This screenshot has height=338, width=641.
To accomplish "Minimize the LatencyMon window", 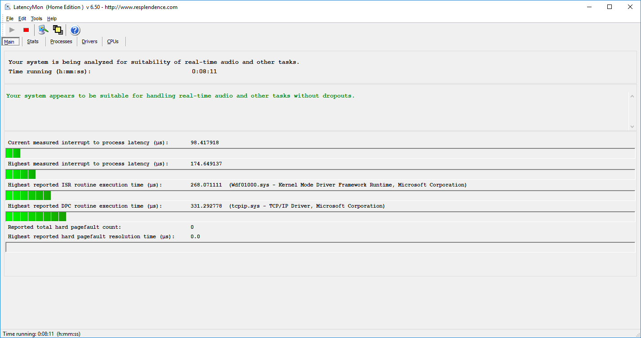I will tap(589, 7).
